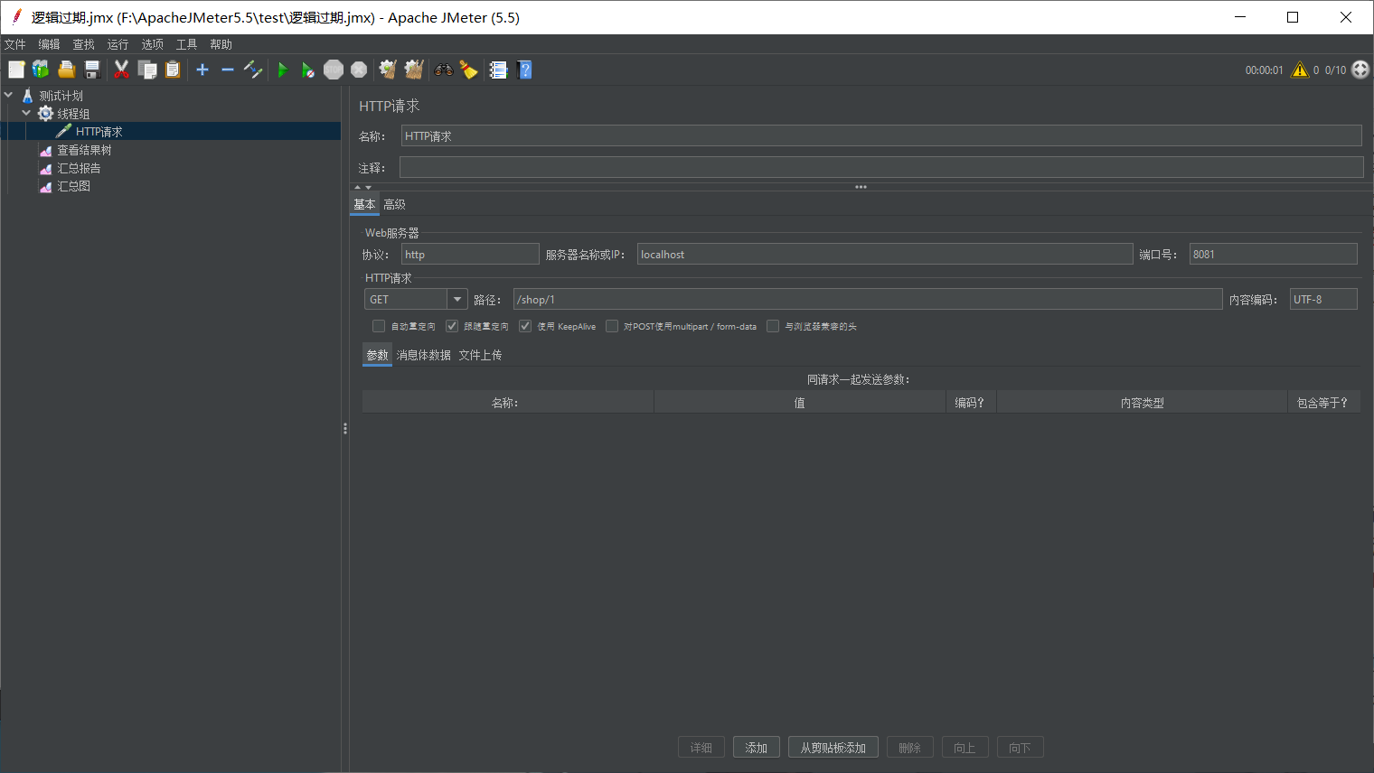Enable multipart / form-data for POST checkbox
The width and height of the screenshot is (1374, 773).
click(x=612, y=326)
